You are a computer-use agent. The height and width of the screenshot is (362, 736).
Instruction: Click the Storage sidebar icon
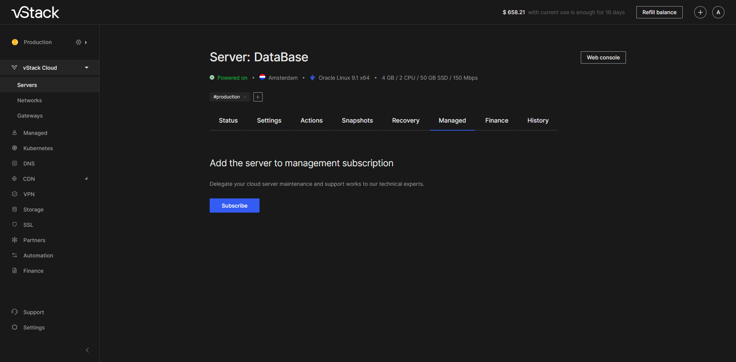(15, 209)
